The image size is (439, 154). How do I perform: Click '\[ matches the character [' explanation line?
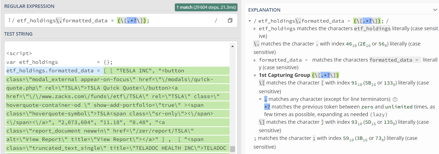(344, 87)
